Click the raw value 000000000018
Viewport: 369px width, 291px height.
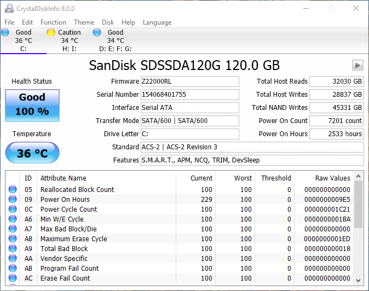tap(327, 249)
